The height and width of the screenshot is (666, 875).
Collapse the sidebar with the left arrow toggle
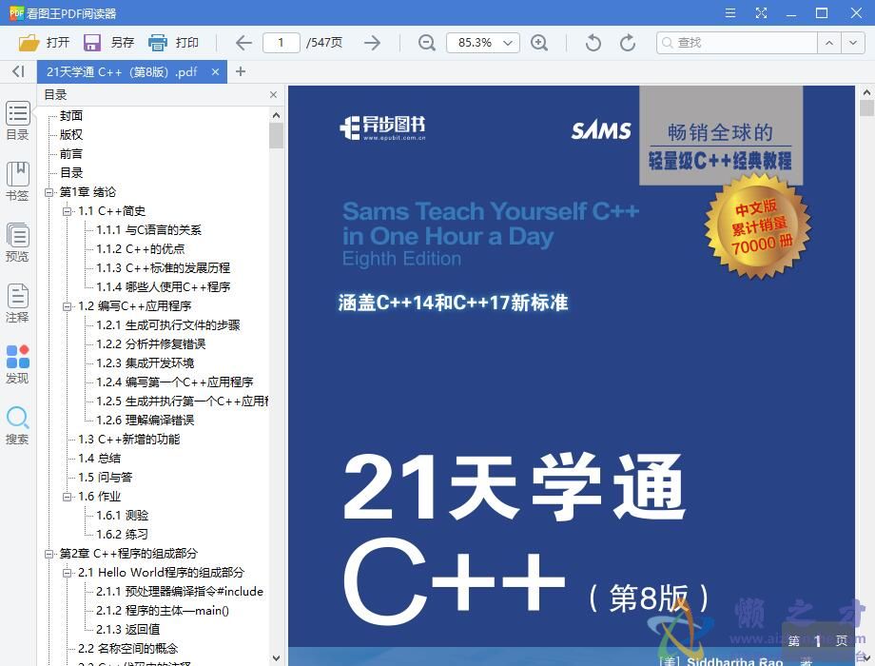[x=18, y=71]
